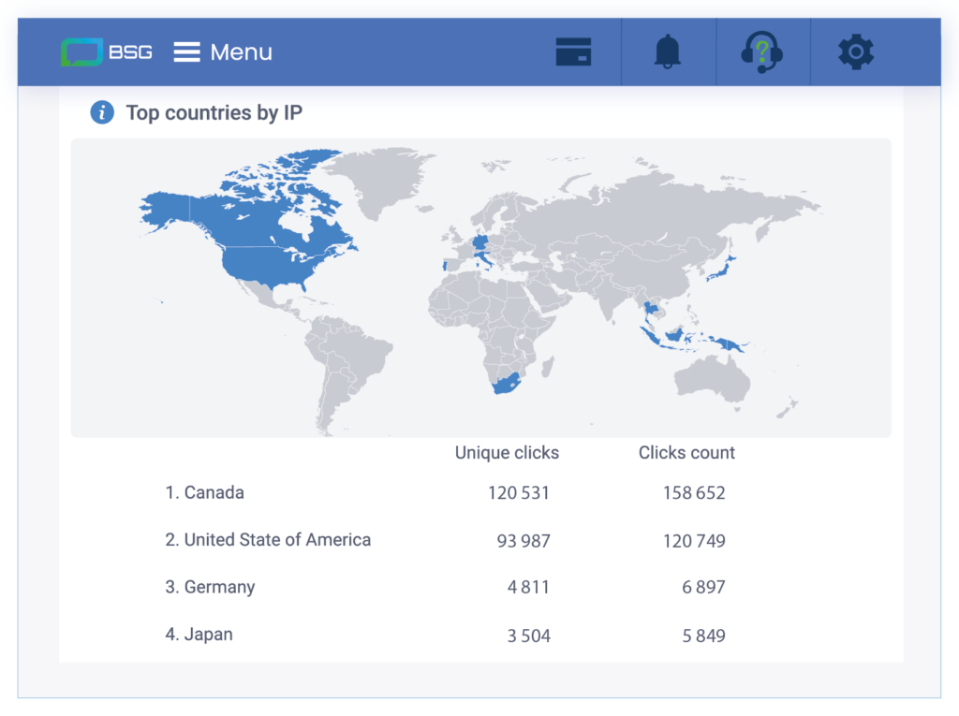The width and height of the screenshot is (959, 716).
Task: Open the notifications bell
Action: (668, 51)
